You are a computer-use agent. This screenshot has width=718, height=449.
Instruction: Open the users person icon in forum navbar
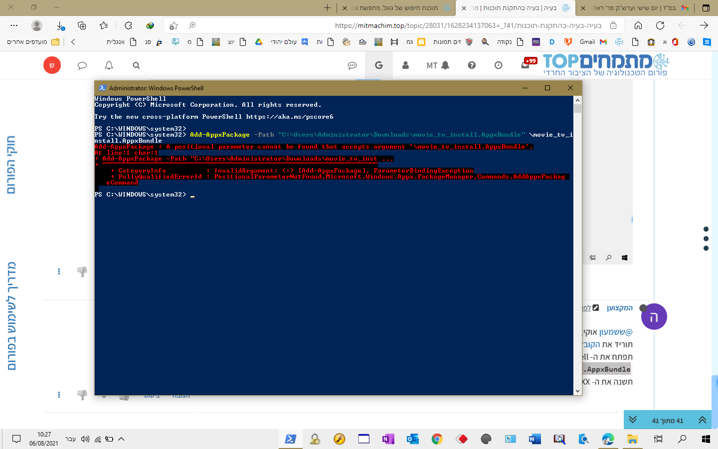point(405,65)
